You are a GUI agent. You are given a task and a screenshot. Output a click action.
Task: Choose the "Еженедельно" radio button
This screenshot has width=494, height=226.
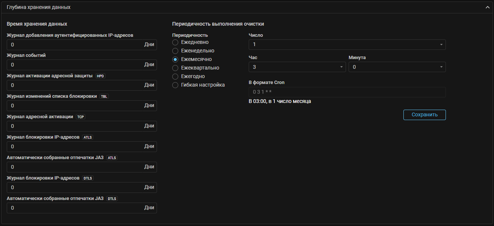pos(175,51)
